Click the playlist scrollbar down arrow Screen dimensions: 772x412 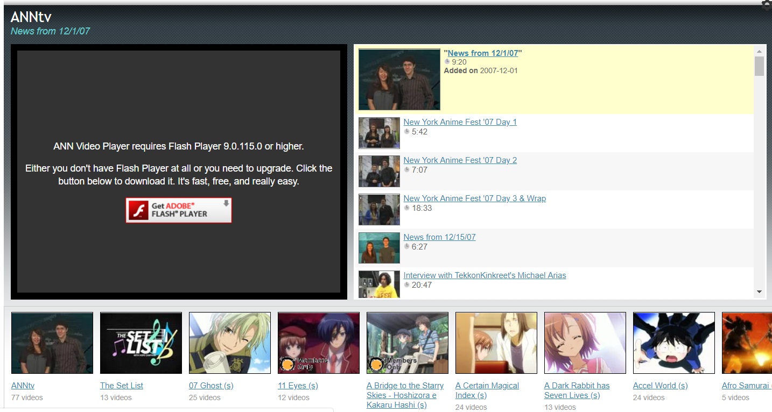[x=760, y=292]
